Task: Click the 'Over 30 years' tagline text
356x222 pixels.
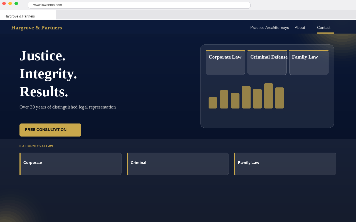Action: (68, 107)
